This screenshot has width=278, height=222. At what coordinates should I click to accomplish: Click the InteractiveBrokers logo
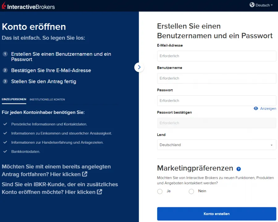[28, 6]
